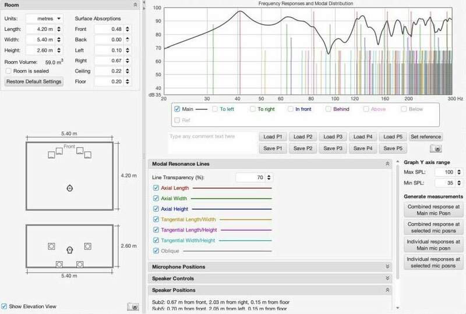This screenshot has width=466, height=314.
Task: Expand the Microphone Positions section
Action: click(388, 267)
